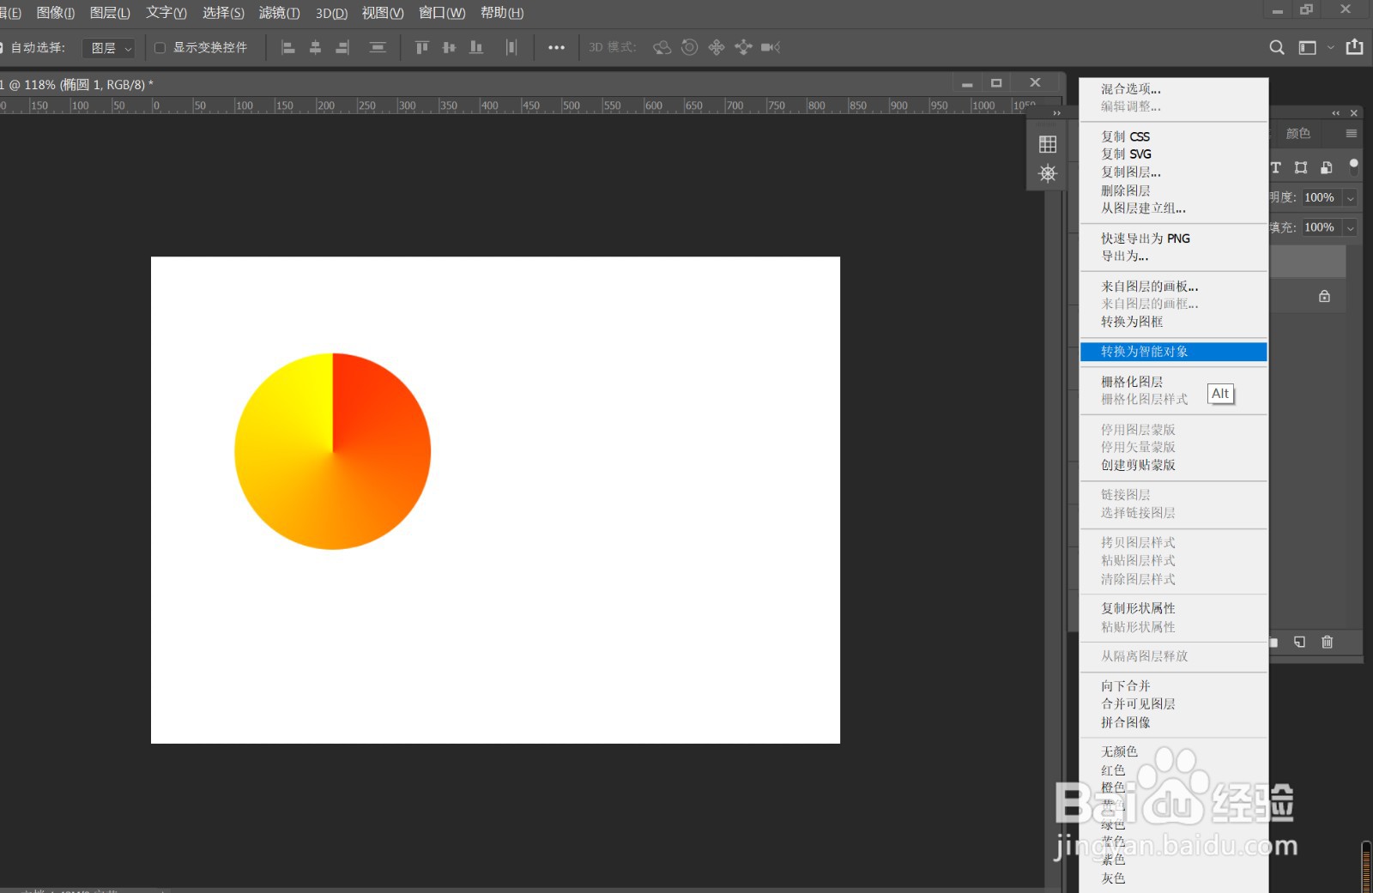Click the gradient ellipse on canvas

pos(333,451)
